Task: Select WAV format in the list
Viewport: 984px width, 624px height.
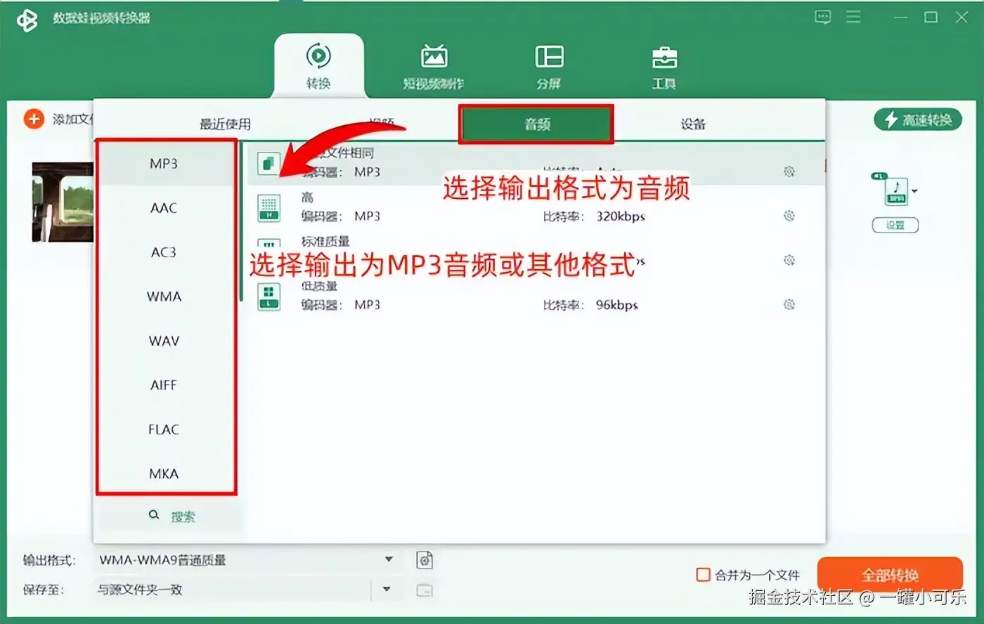Action: 164,341
